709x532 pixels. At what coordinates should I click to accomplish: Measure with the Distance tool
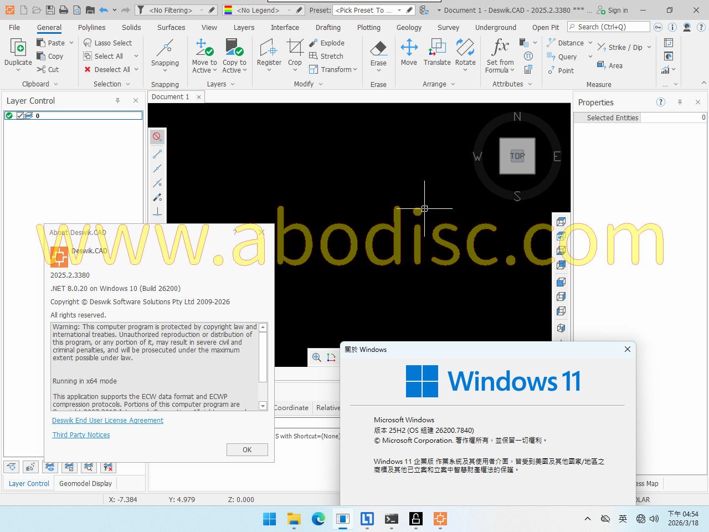pos(566,43)
